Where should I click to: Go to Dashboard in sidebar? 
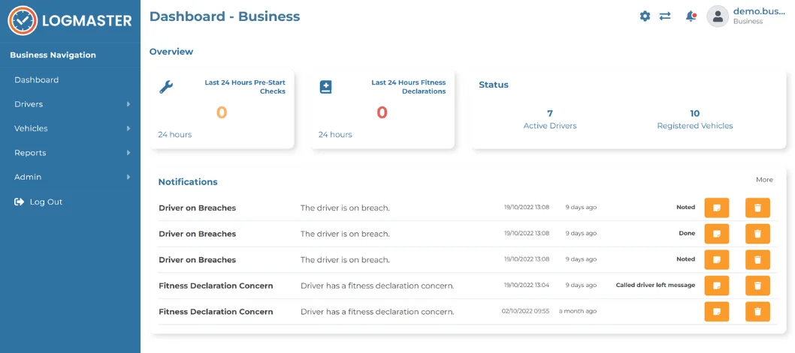37,80
